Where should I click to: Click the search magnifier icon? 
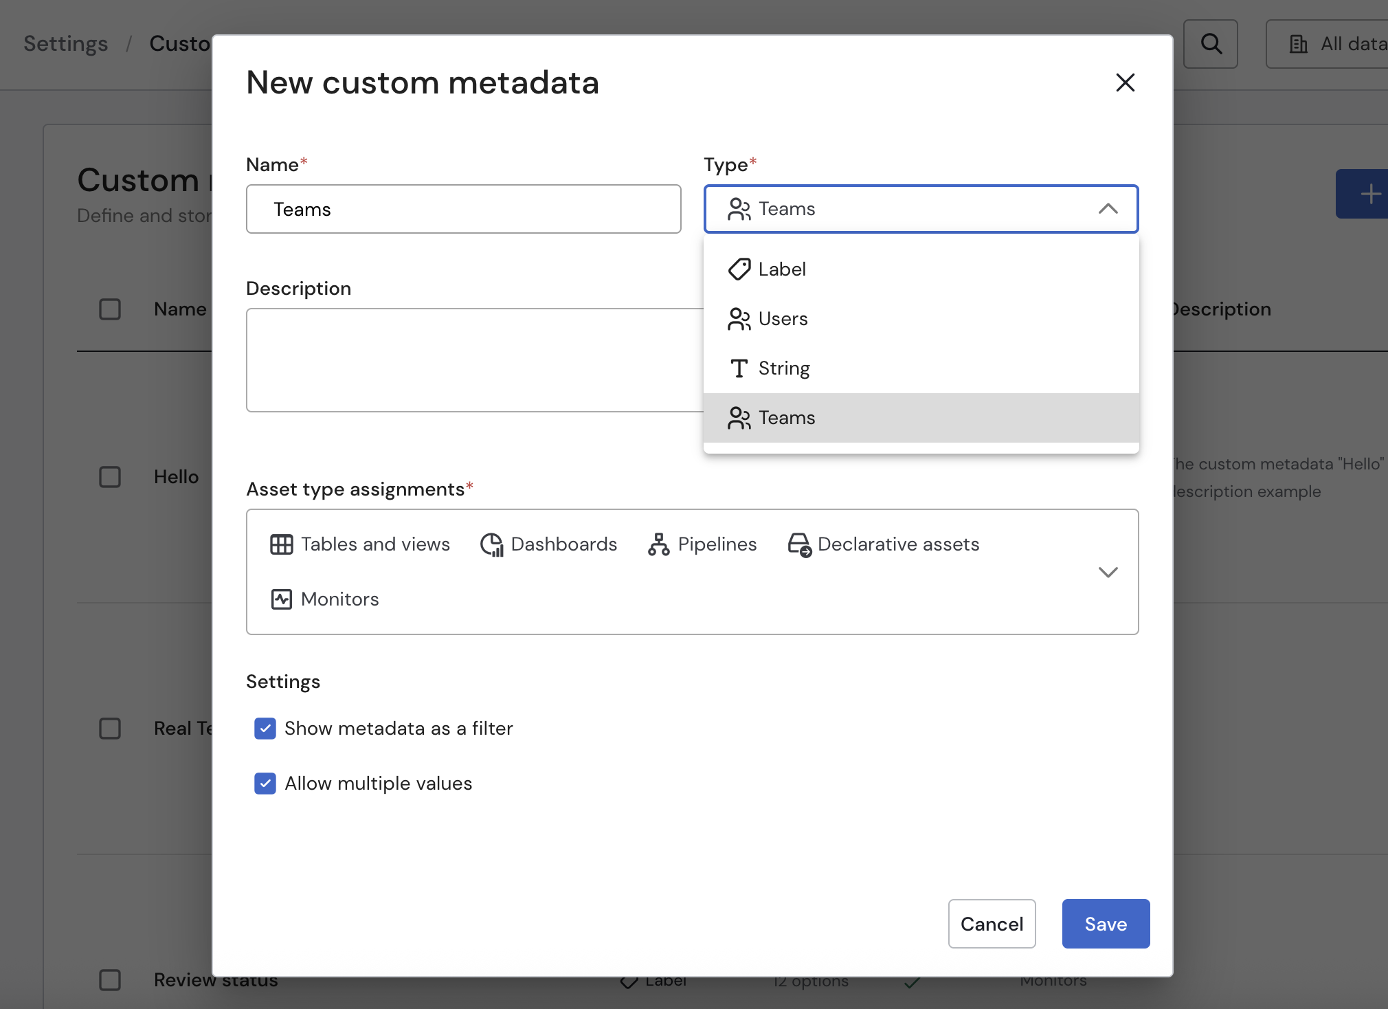[1211, 44]
